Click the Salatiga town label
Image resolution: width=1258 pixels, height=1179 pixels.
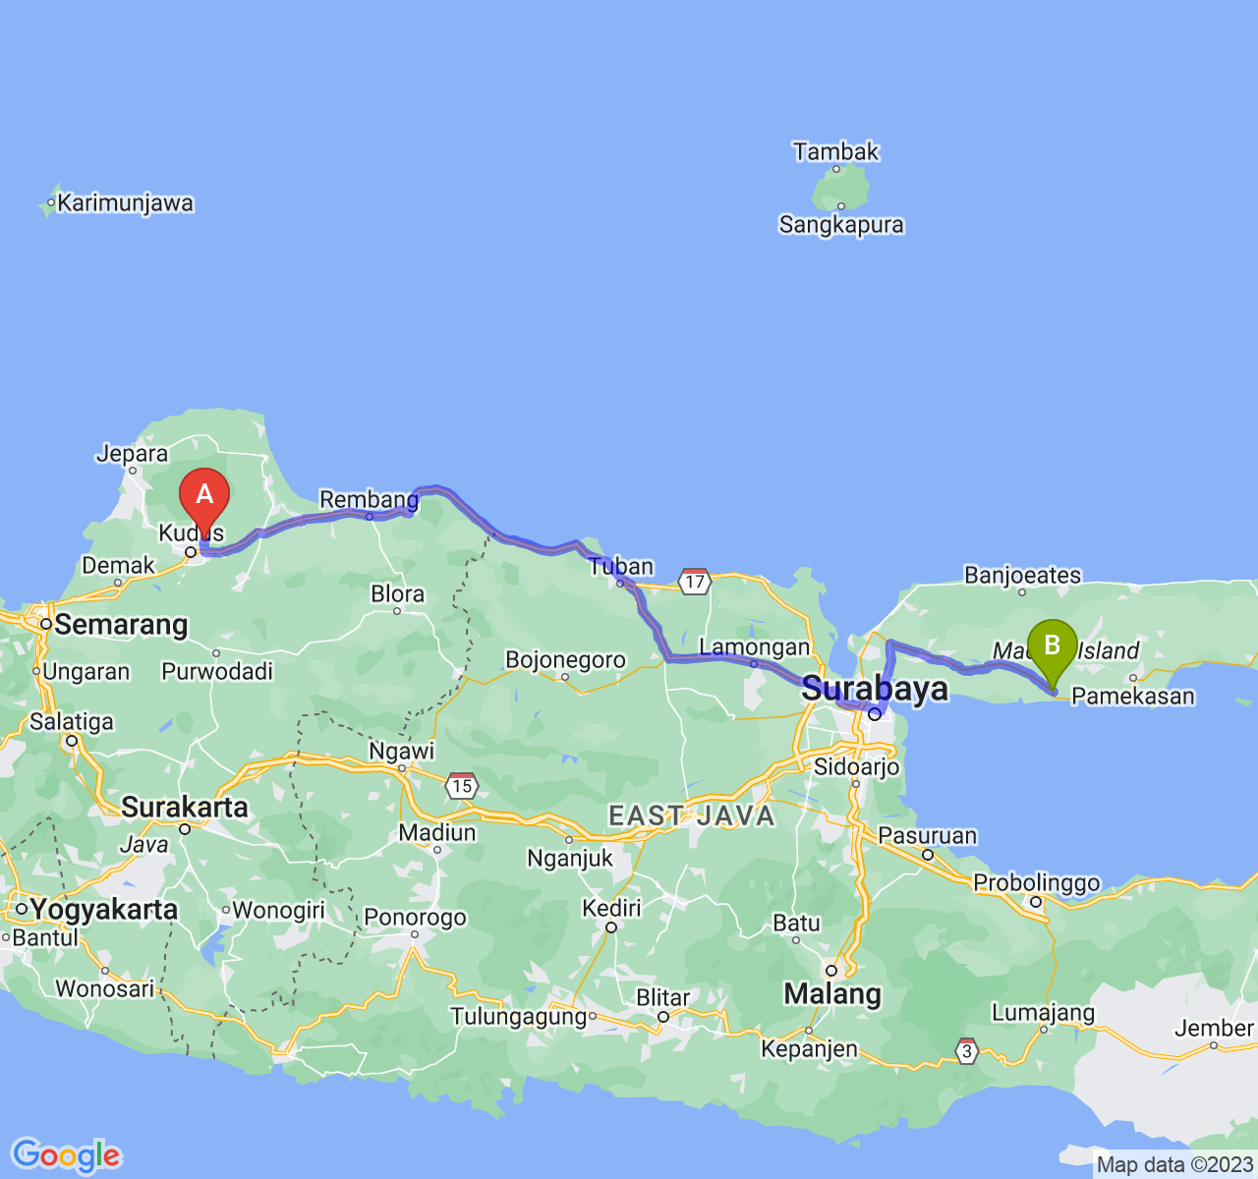tap(72, 721)
